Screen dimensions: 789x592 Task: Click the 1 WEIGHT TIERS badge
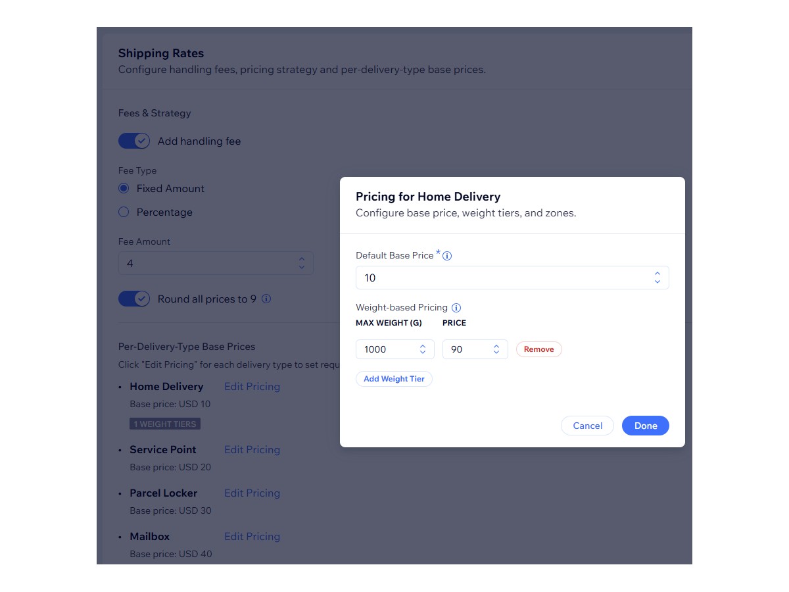(165, 424)
